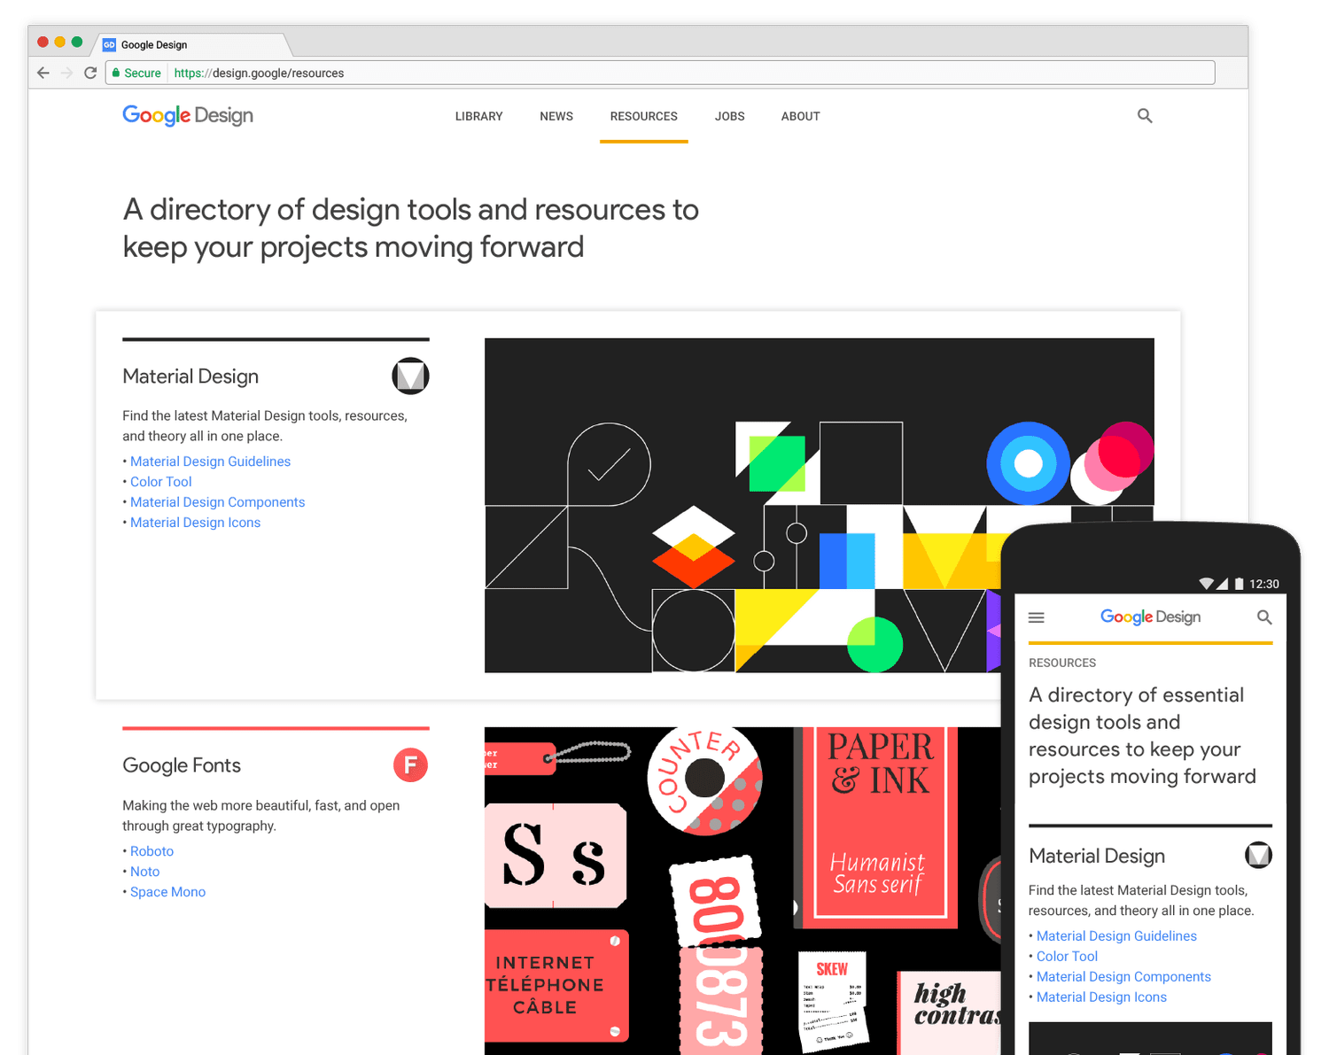
Task: Click the Material Design logo icon on desktop card
Action: (410, 376)
